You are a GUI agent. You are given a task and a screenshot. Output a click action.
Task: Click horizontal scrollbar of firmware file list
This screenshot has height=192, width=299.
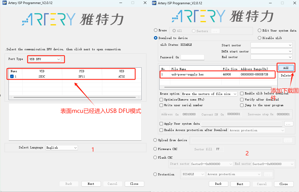tap(218, 87)
